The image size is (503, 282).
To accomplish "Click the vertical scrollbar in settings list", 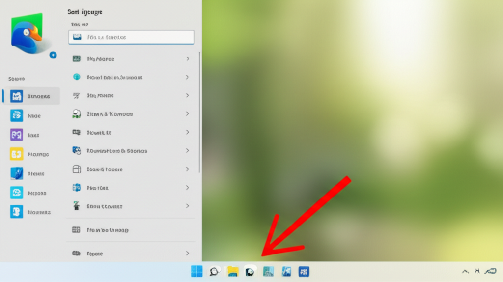I will click(x=199, y=112).
